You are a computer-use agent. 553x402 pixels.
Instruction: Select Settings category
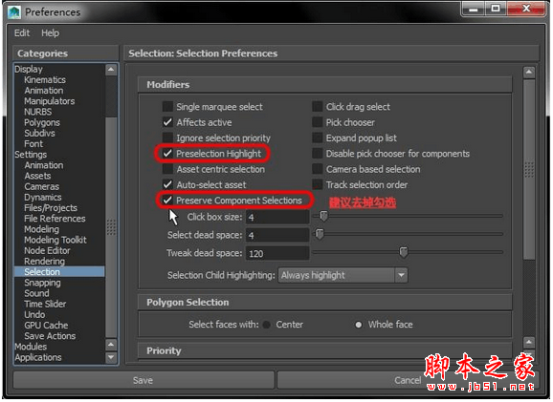coord(31,155)
